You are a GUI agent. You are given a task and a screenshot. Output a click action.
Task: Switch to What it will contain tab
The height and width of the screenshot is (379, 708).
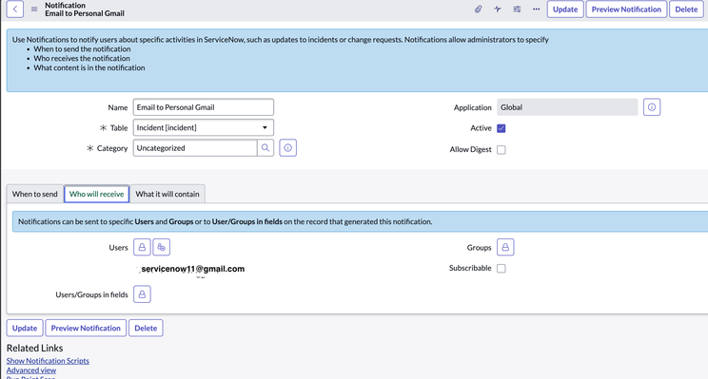(x=167, y=194)
